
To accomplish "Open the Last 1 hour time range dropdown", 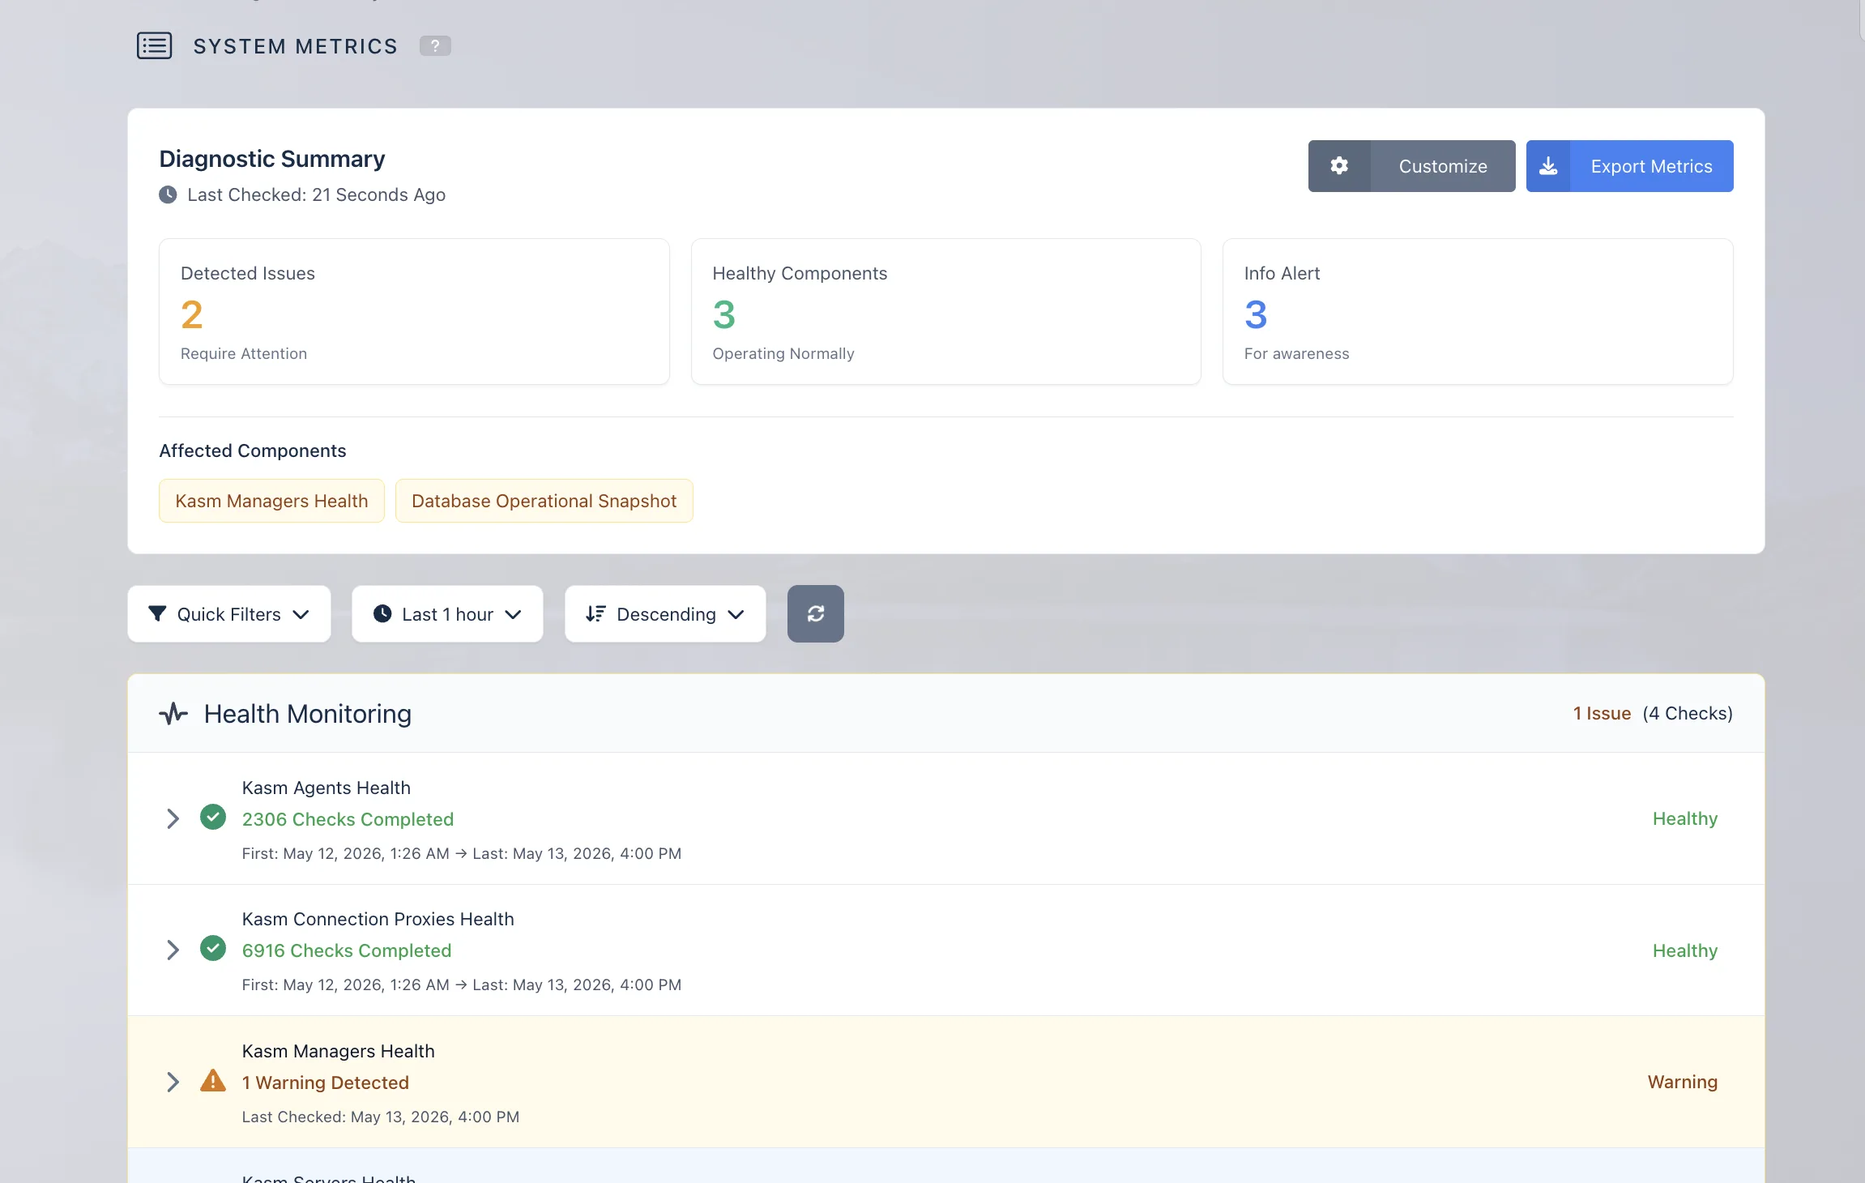I will pyautogui.click(x=447, y=614).
